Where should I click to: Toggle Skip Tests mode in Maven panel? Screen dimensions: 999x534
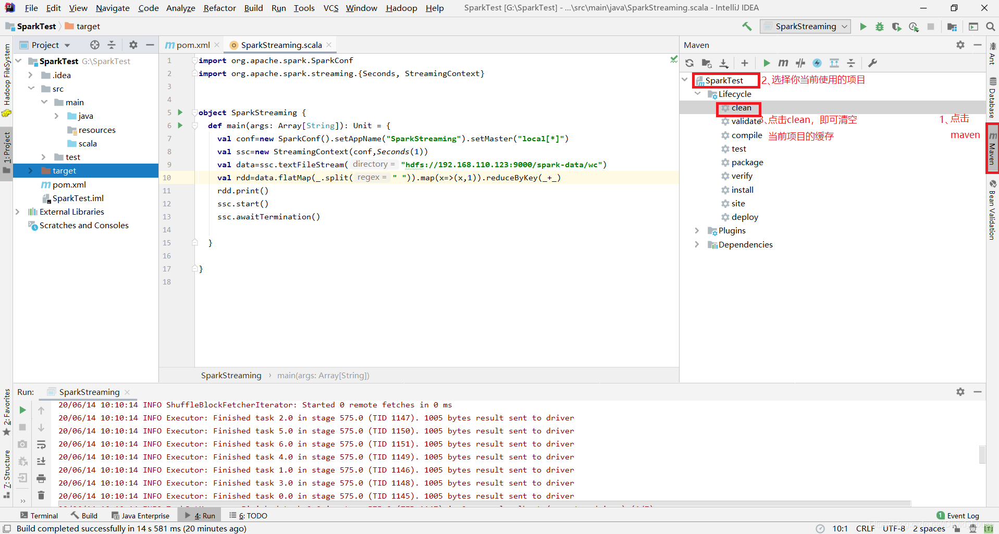click(800, 63)
